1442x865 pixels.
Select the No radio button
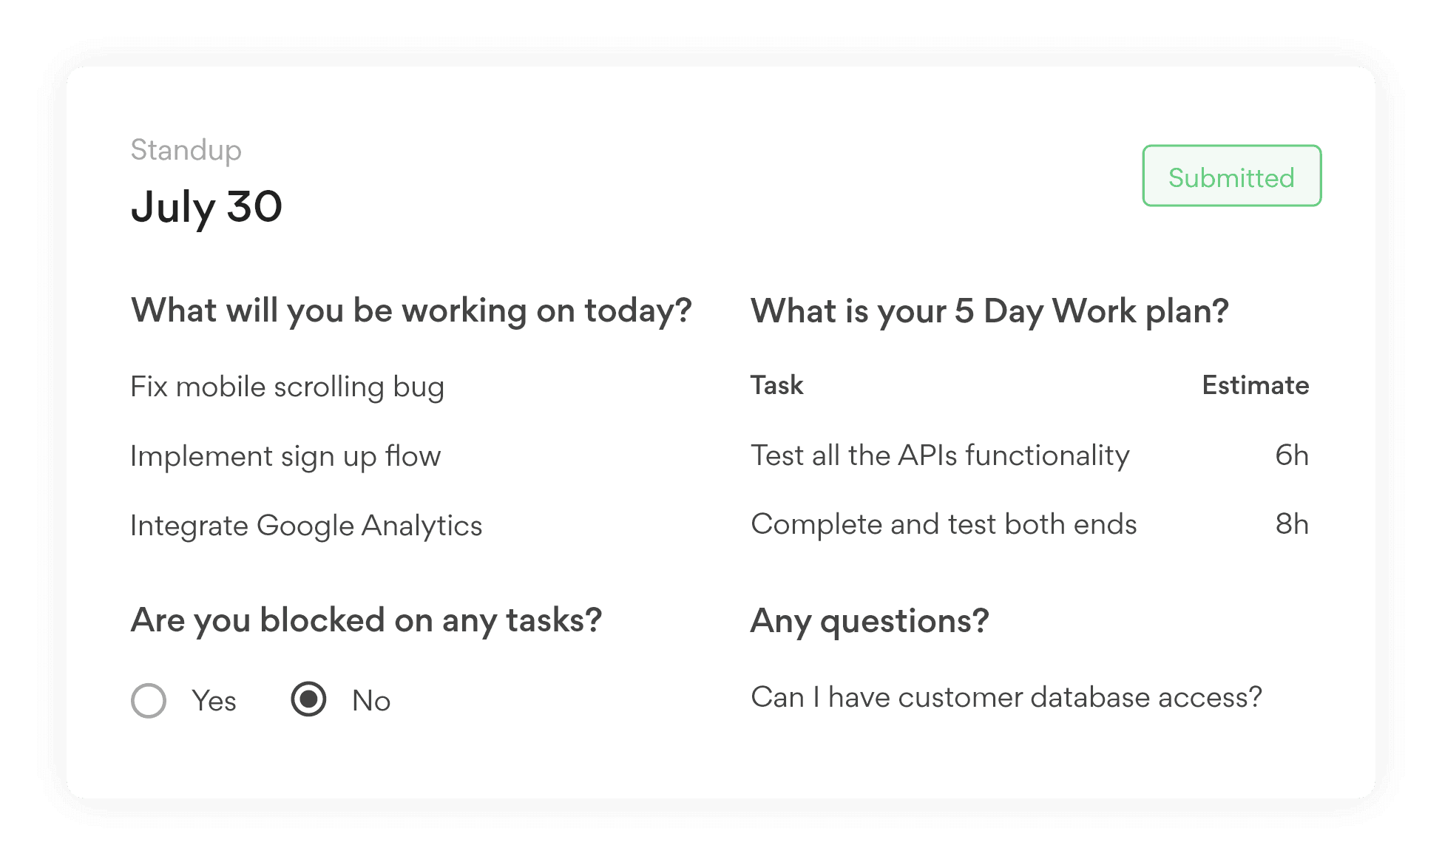click(311, 700)
